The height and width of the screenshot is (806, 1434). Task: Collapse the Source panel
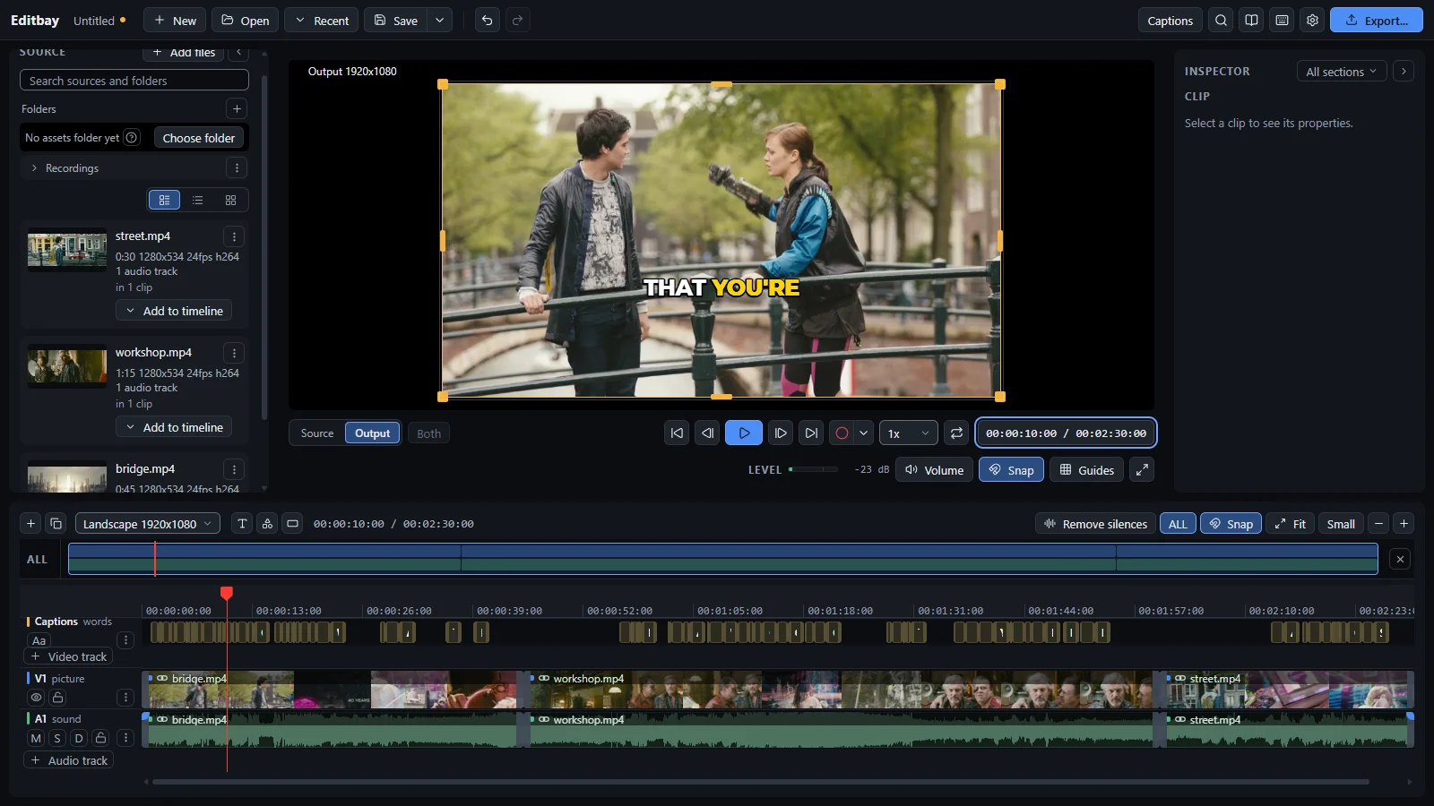click(x=238, y=52)
